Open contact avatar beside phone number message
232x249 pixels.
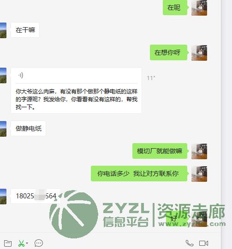3,197
